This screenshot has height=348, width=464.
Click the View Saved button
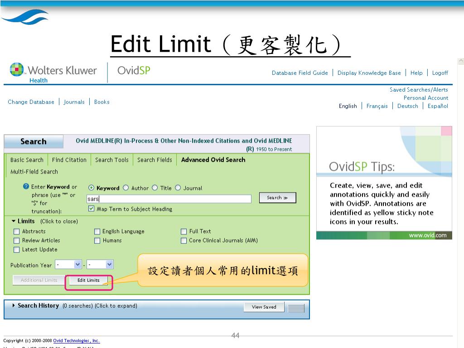pos(264,307)
